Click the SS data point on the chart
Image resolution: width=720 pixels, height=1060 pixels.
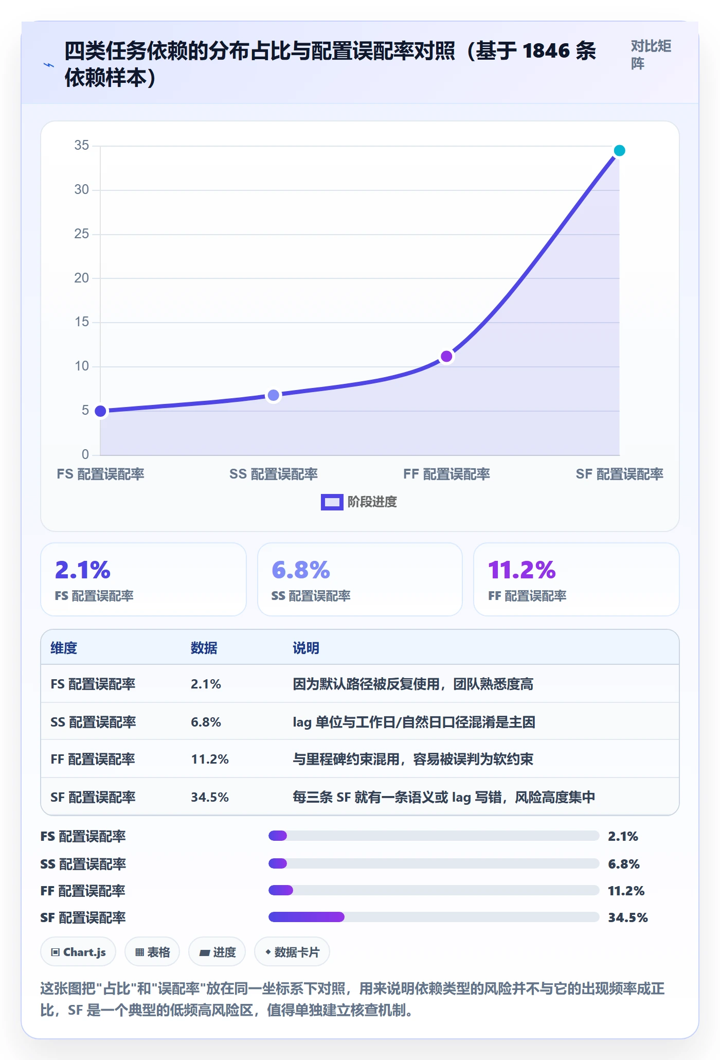[x=274, y=395]
